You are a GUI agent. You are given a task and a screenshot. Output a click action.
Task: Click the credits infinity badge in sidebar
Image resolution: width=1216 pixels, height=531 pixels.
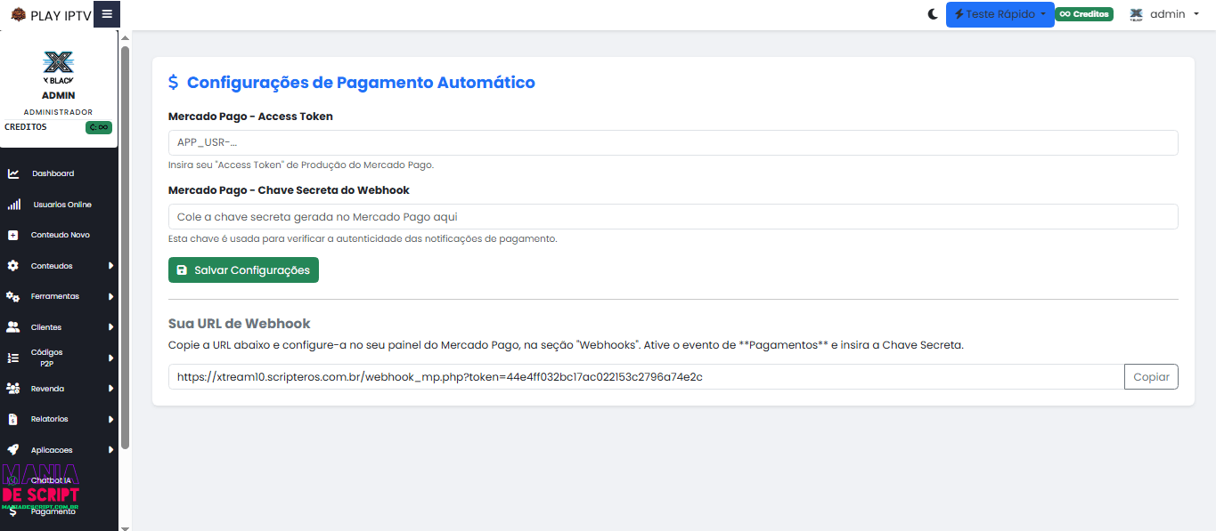(99, 127)
